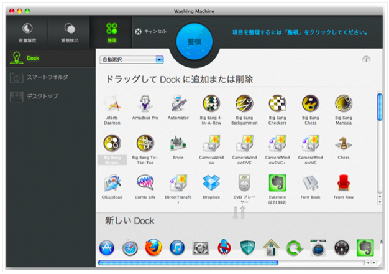Click the Big Bang Backgammon icon
The width and height of the screenshot is (389, 274).
pos(244,103)
